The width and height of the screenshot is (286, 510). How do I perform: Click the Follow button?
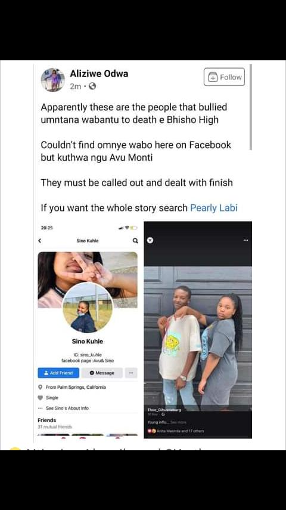224,77
